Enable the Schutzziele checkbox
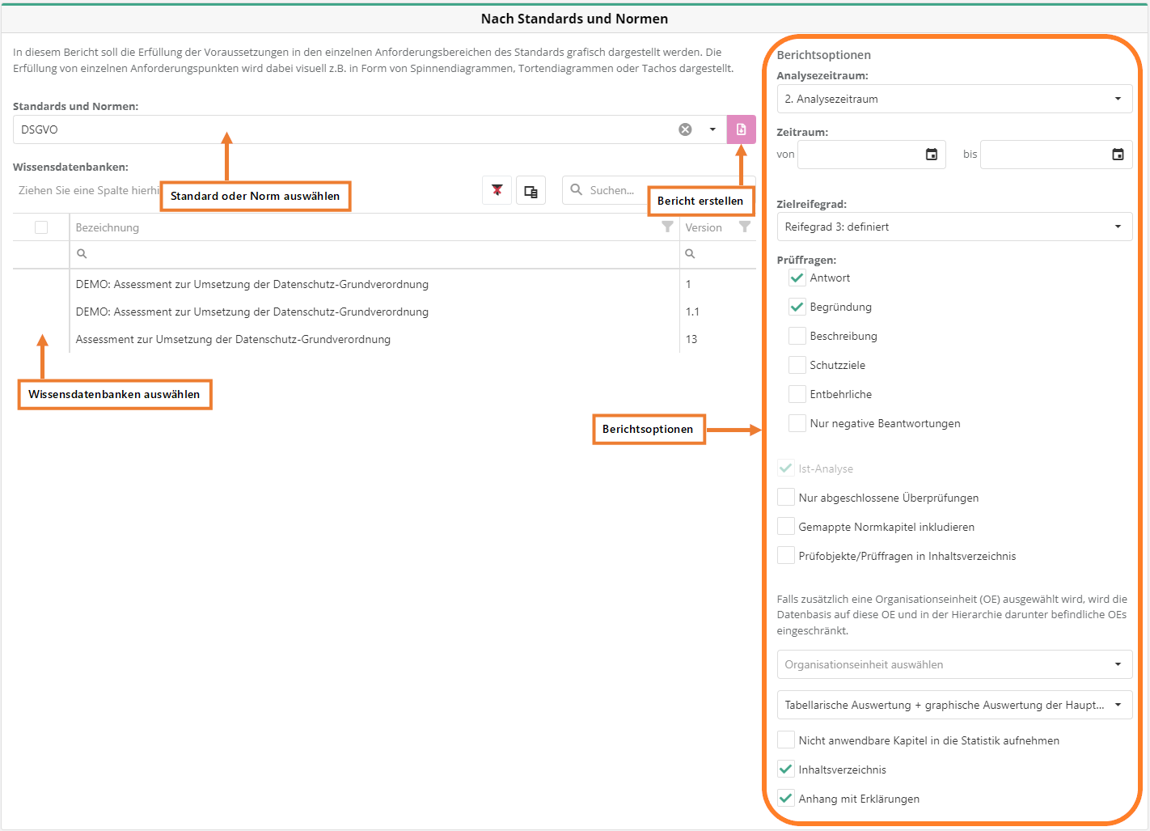Image resolution: width=1150 pixels, height=831 pixels. click(x=797, y=365)
